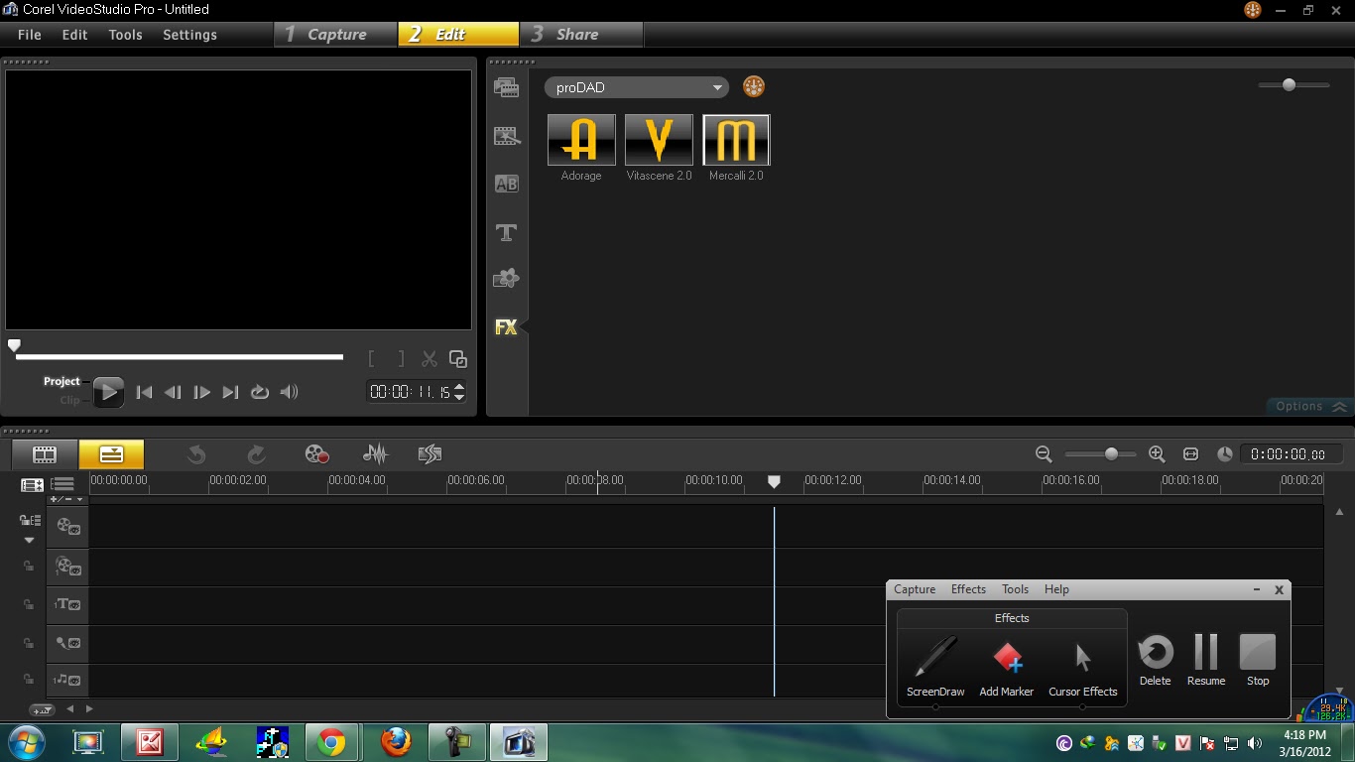This screenshot has height=762, width=1355.
Task: Open the Media library panel icon
Action: 506,87
